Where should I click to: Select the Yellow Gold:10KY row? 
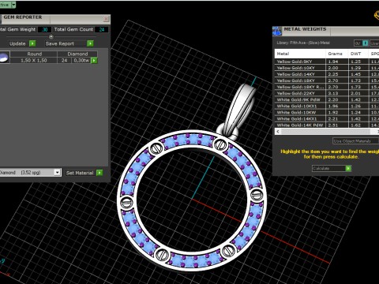(x=327, y=68)
